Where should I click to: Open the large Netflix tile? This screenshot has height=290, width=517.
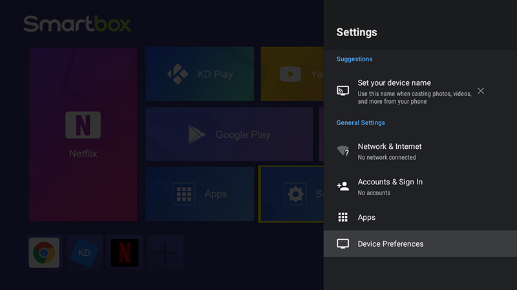83,134
